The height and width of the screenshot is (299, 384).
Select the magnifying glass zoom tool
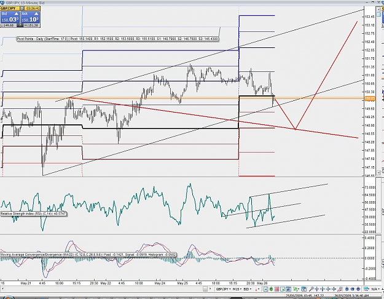311,289
